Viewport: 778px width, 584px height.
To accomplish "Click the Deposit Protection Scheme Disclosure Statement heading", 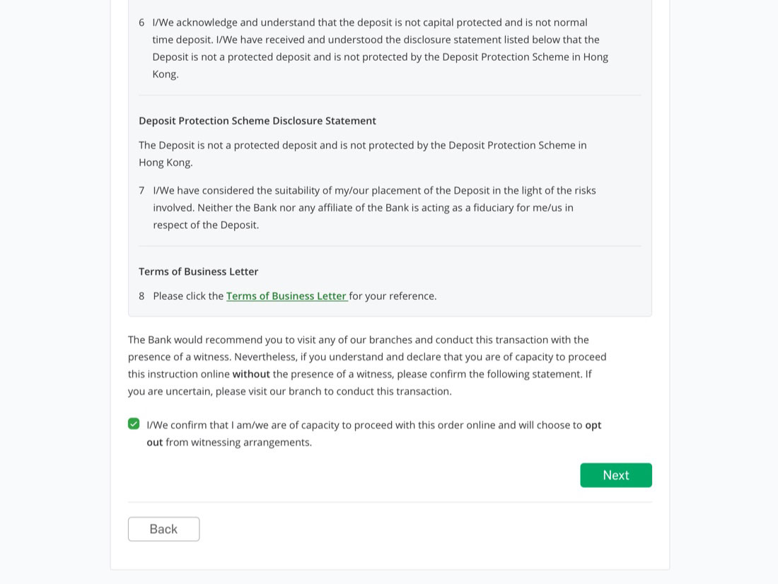I will coord(257,121).
